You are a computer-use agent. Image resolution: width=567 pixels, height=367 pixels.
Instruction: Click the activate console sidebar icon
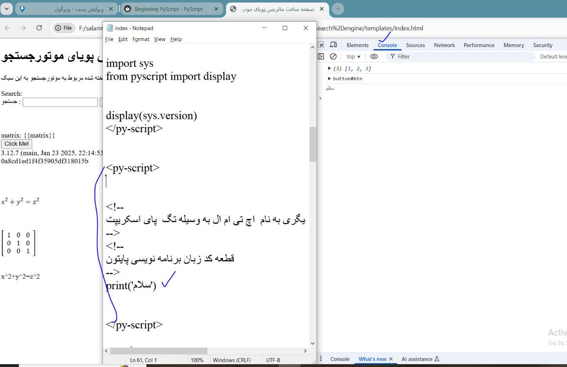tap(321, 56)
